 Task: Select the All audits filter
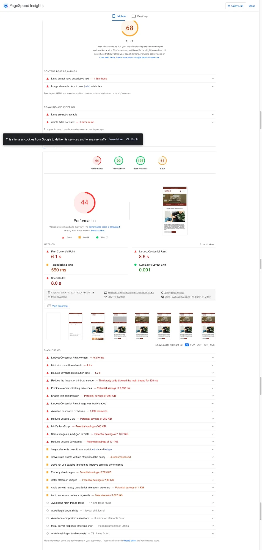click(187, 345)
